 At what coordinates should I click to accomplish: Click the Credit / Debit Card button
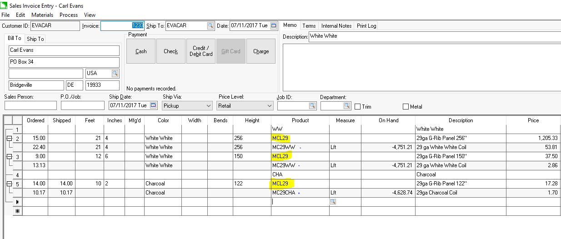coord(201,51)
